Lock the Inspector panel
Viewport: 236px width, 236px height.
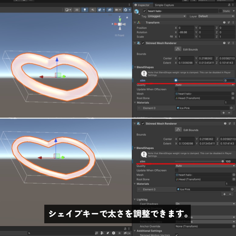pos(229,5)
